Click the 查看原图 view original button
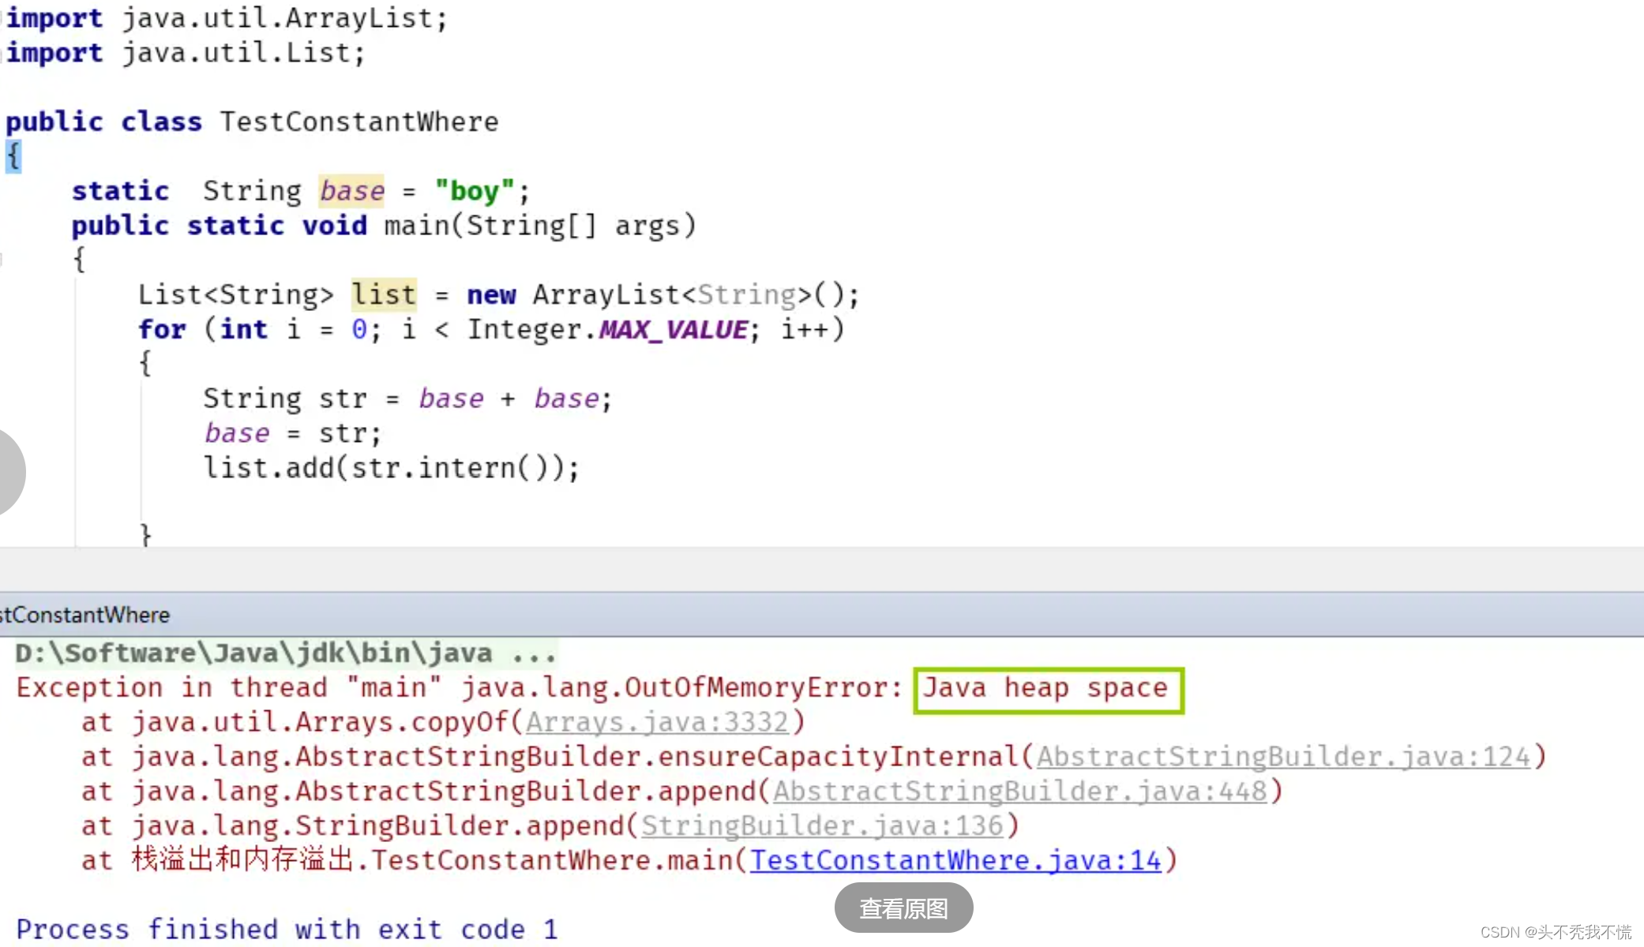 pos(903,908)
